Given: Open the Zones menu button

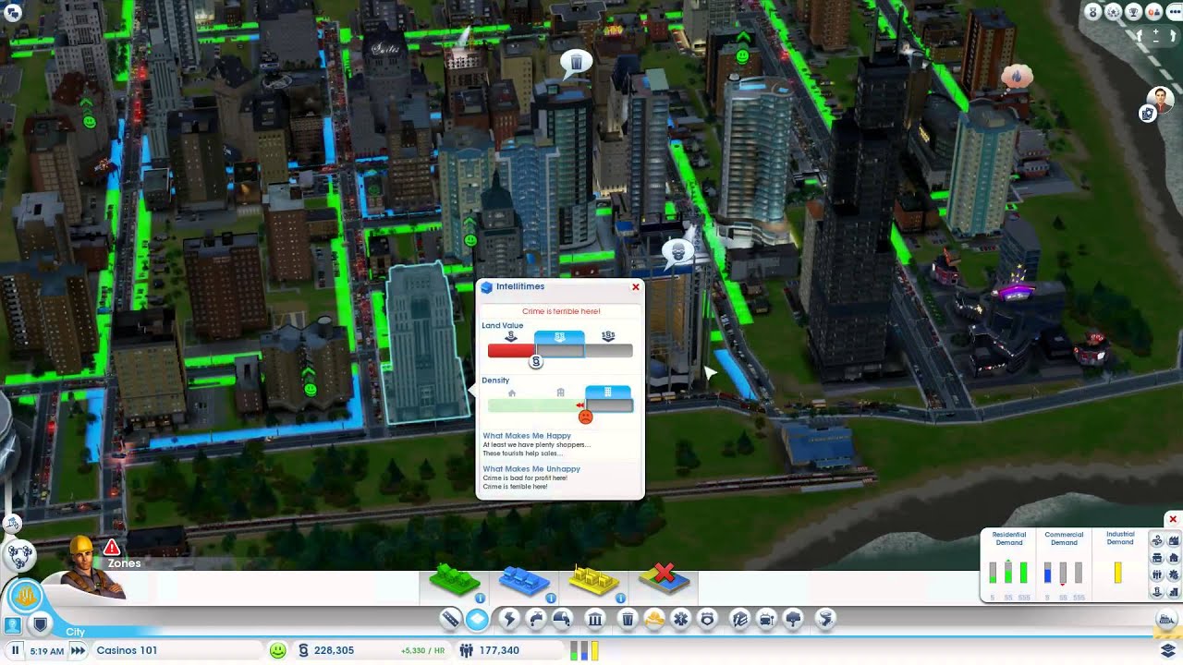Looking at the screenshot, I should click(x=477, y=619).
